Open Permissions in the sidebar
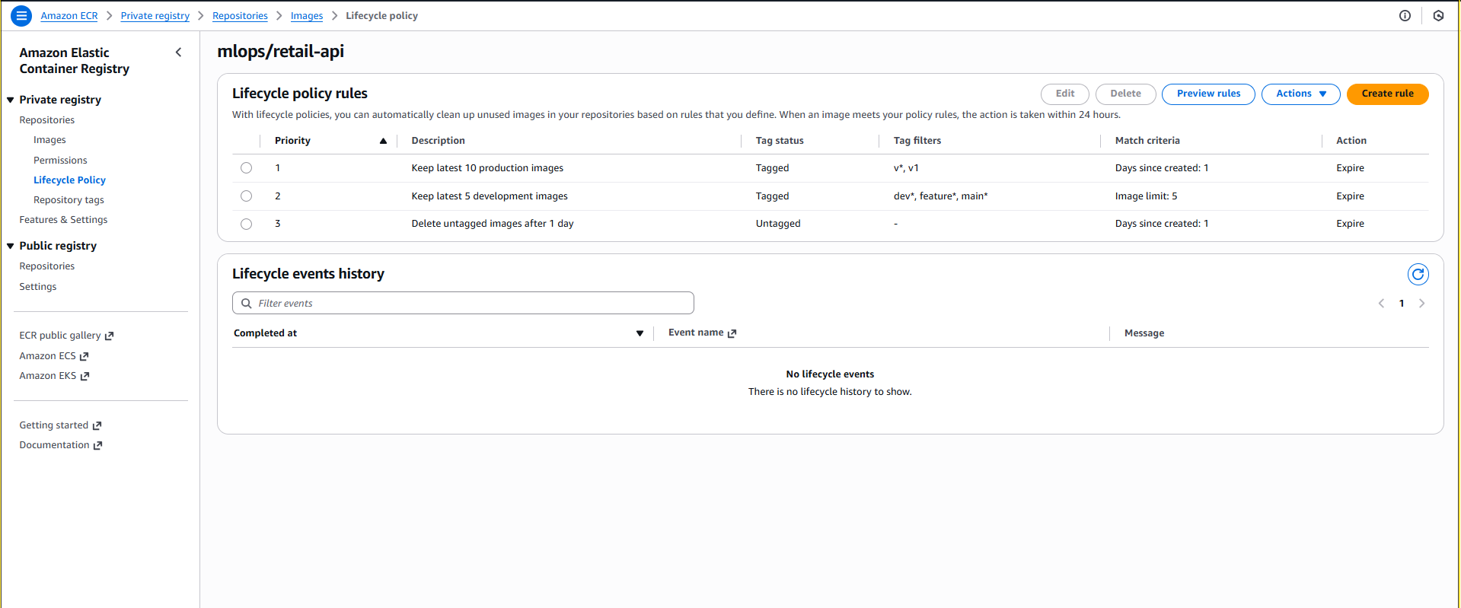 [60, 161]
